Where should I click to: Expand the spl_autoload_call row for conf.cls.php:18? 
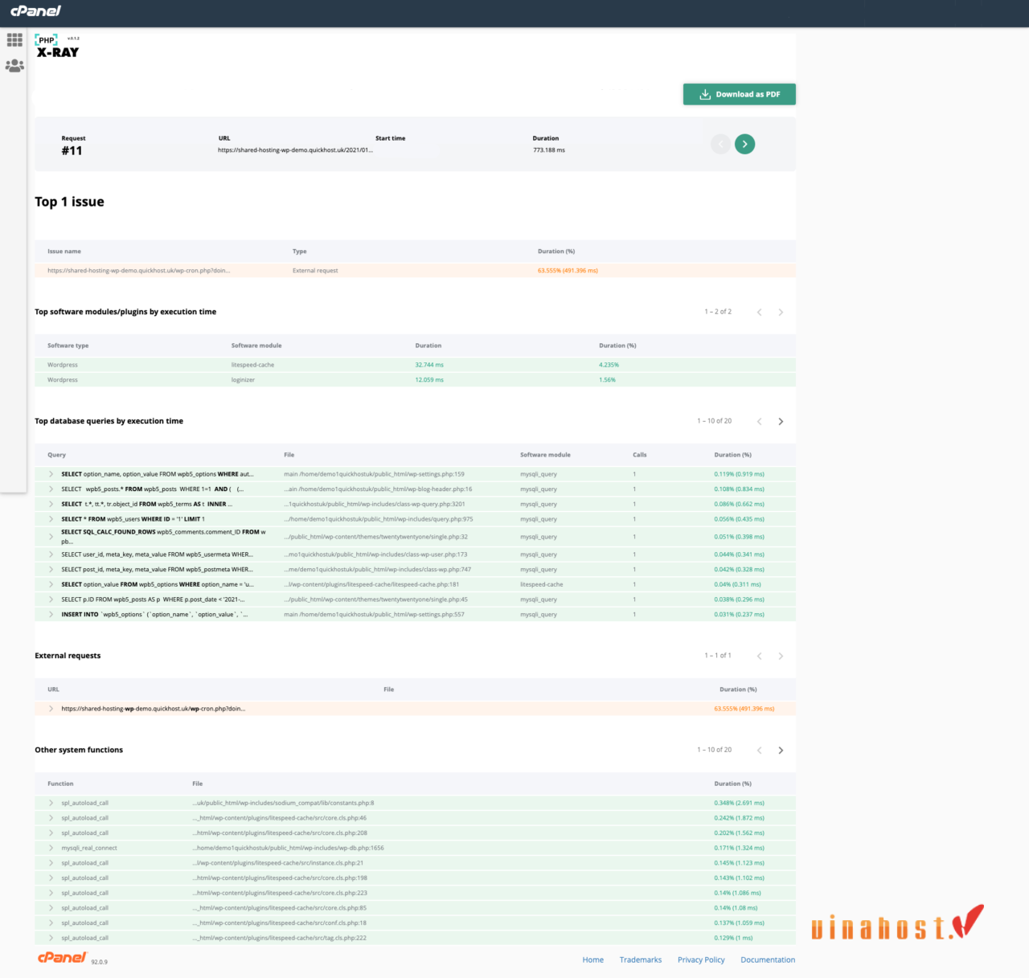(x=51, y=923)
